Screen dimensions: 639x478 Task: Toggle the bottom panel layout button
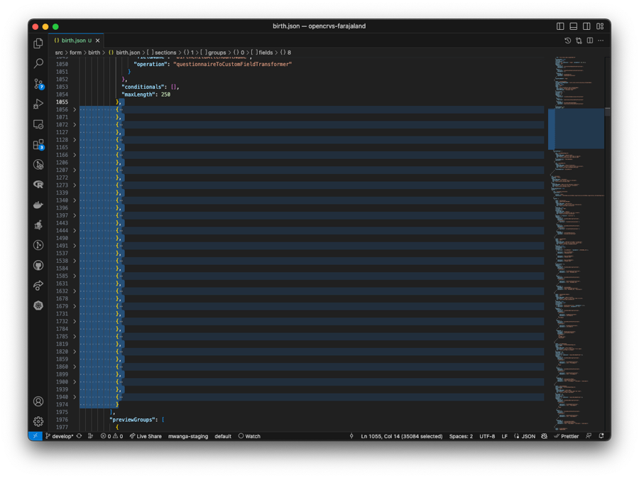574,26
